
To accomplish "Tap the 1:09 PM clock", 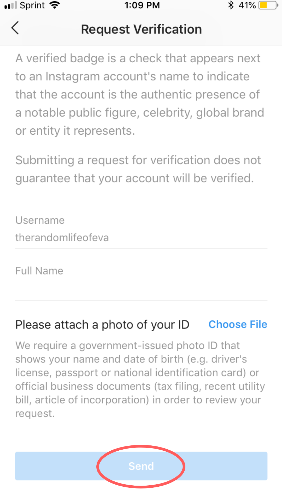I will click(142, 5).
